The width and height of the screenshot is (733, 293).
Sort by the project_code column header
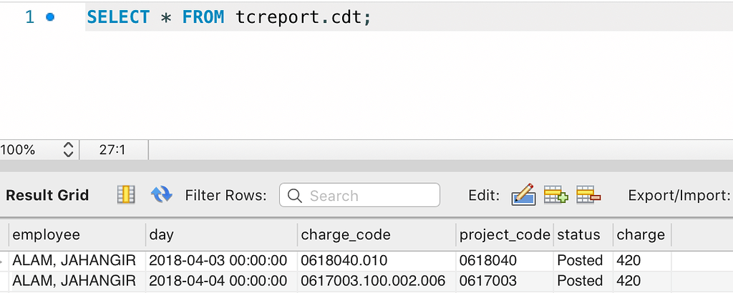point(505,234)
